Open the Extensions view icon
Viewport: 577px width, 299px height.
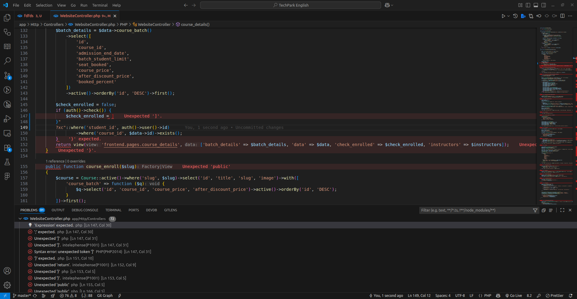pyautogui.click(x=7, y=148)
